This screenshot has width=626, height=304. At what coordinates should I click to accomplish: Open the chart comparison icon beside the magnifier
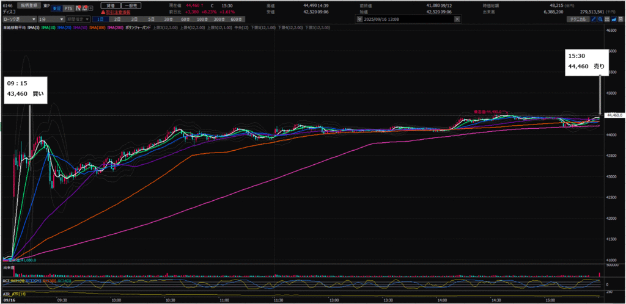tap(607, 19)
